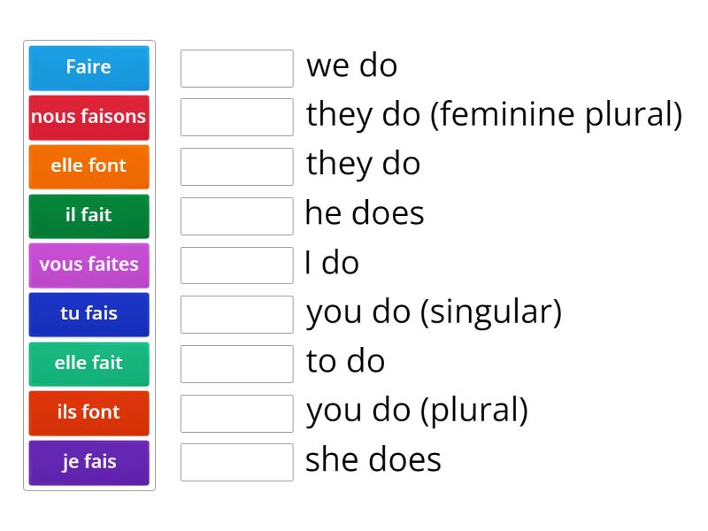Click the dark blue tu fais tile
This screenshot has width=708, height=531.
(x=88, y=314)
